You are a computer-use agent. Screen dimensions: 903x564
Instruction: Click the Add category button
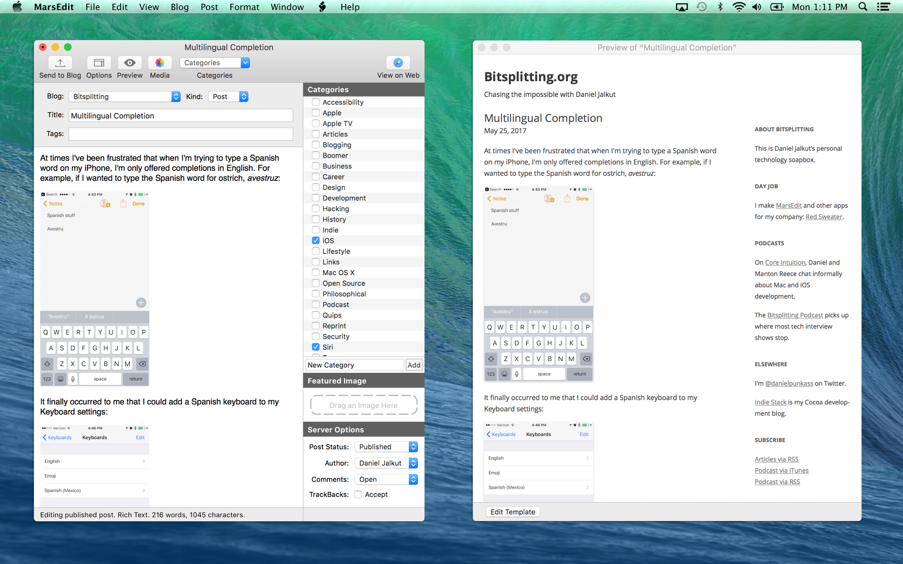click(414, 365)
